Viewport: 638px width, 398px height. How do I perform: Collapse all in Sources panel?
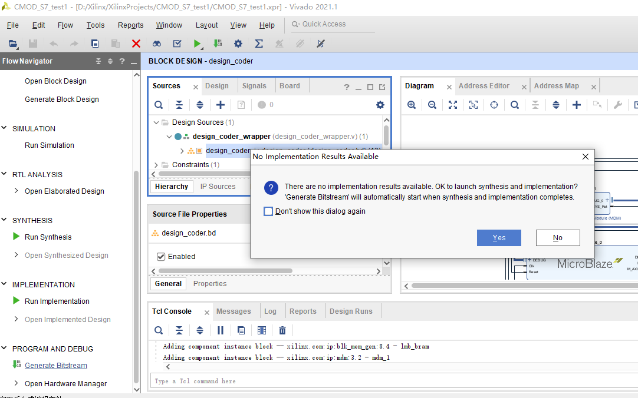pyautogui.click(x=179, y=105)
